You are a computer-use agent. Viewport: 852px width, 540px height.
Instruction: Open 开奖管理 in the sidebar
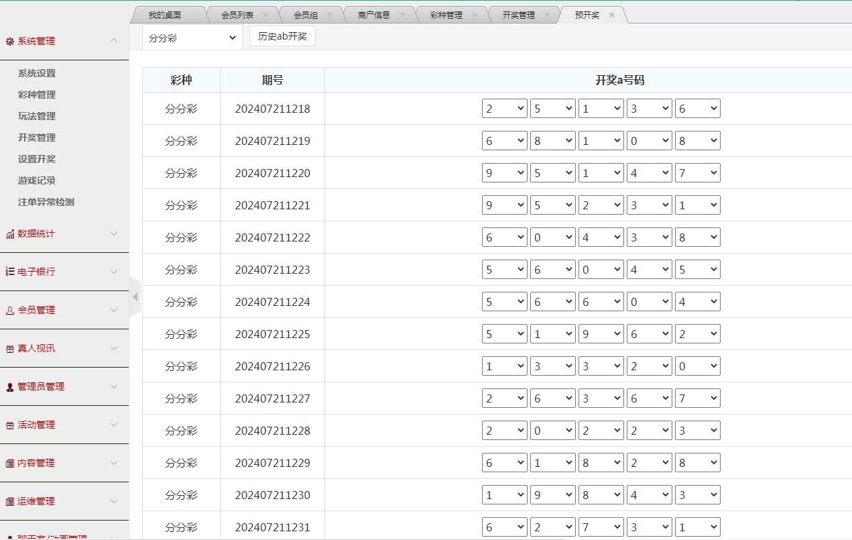coord(37,138)
